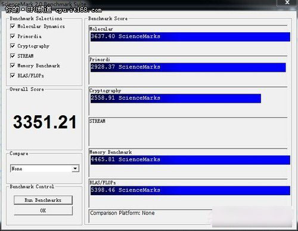This screenshot has width=298, height=231.
Task: Uncheck the Molecular Dynamics checkbox
Action: pos(13,26)
